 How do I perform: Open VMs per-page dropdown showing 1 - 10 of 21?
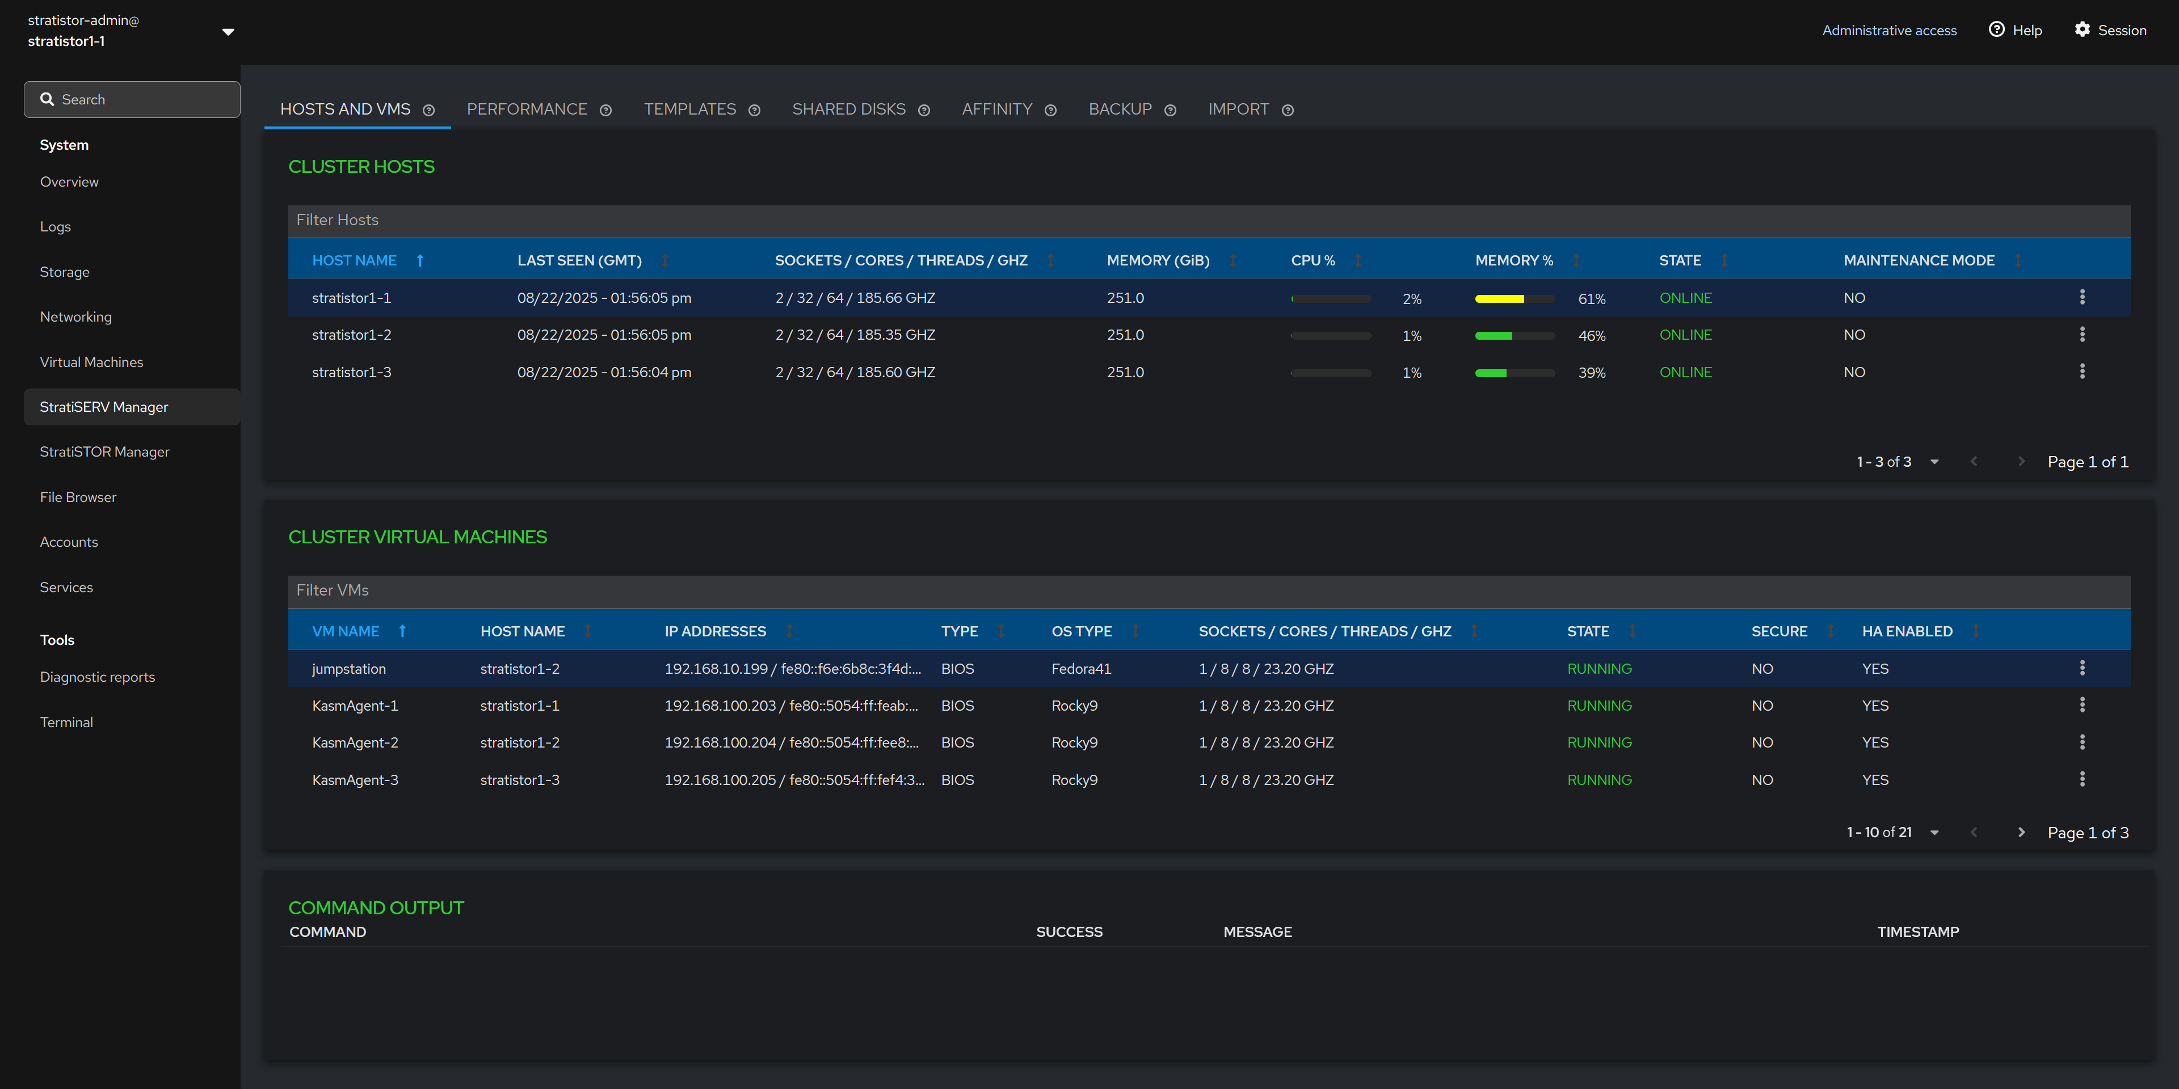click(1934, 832)
